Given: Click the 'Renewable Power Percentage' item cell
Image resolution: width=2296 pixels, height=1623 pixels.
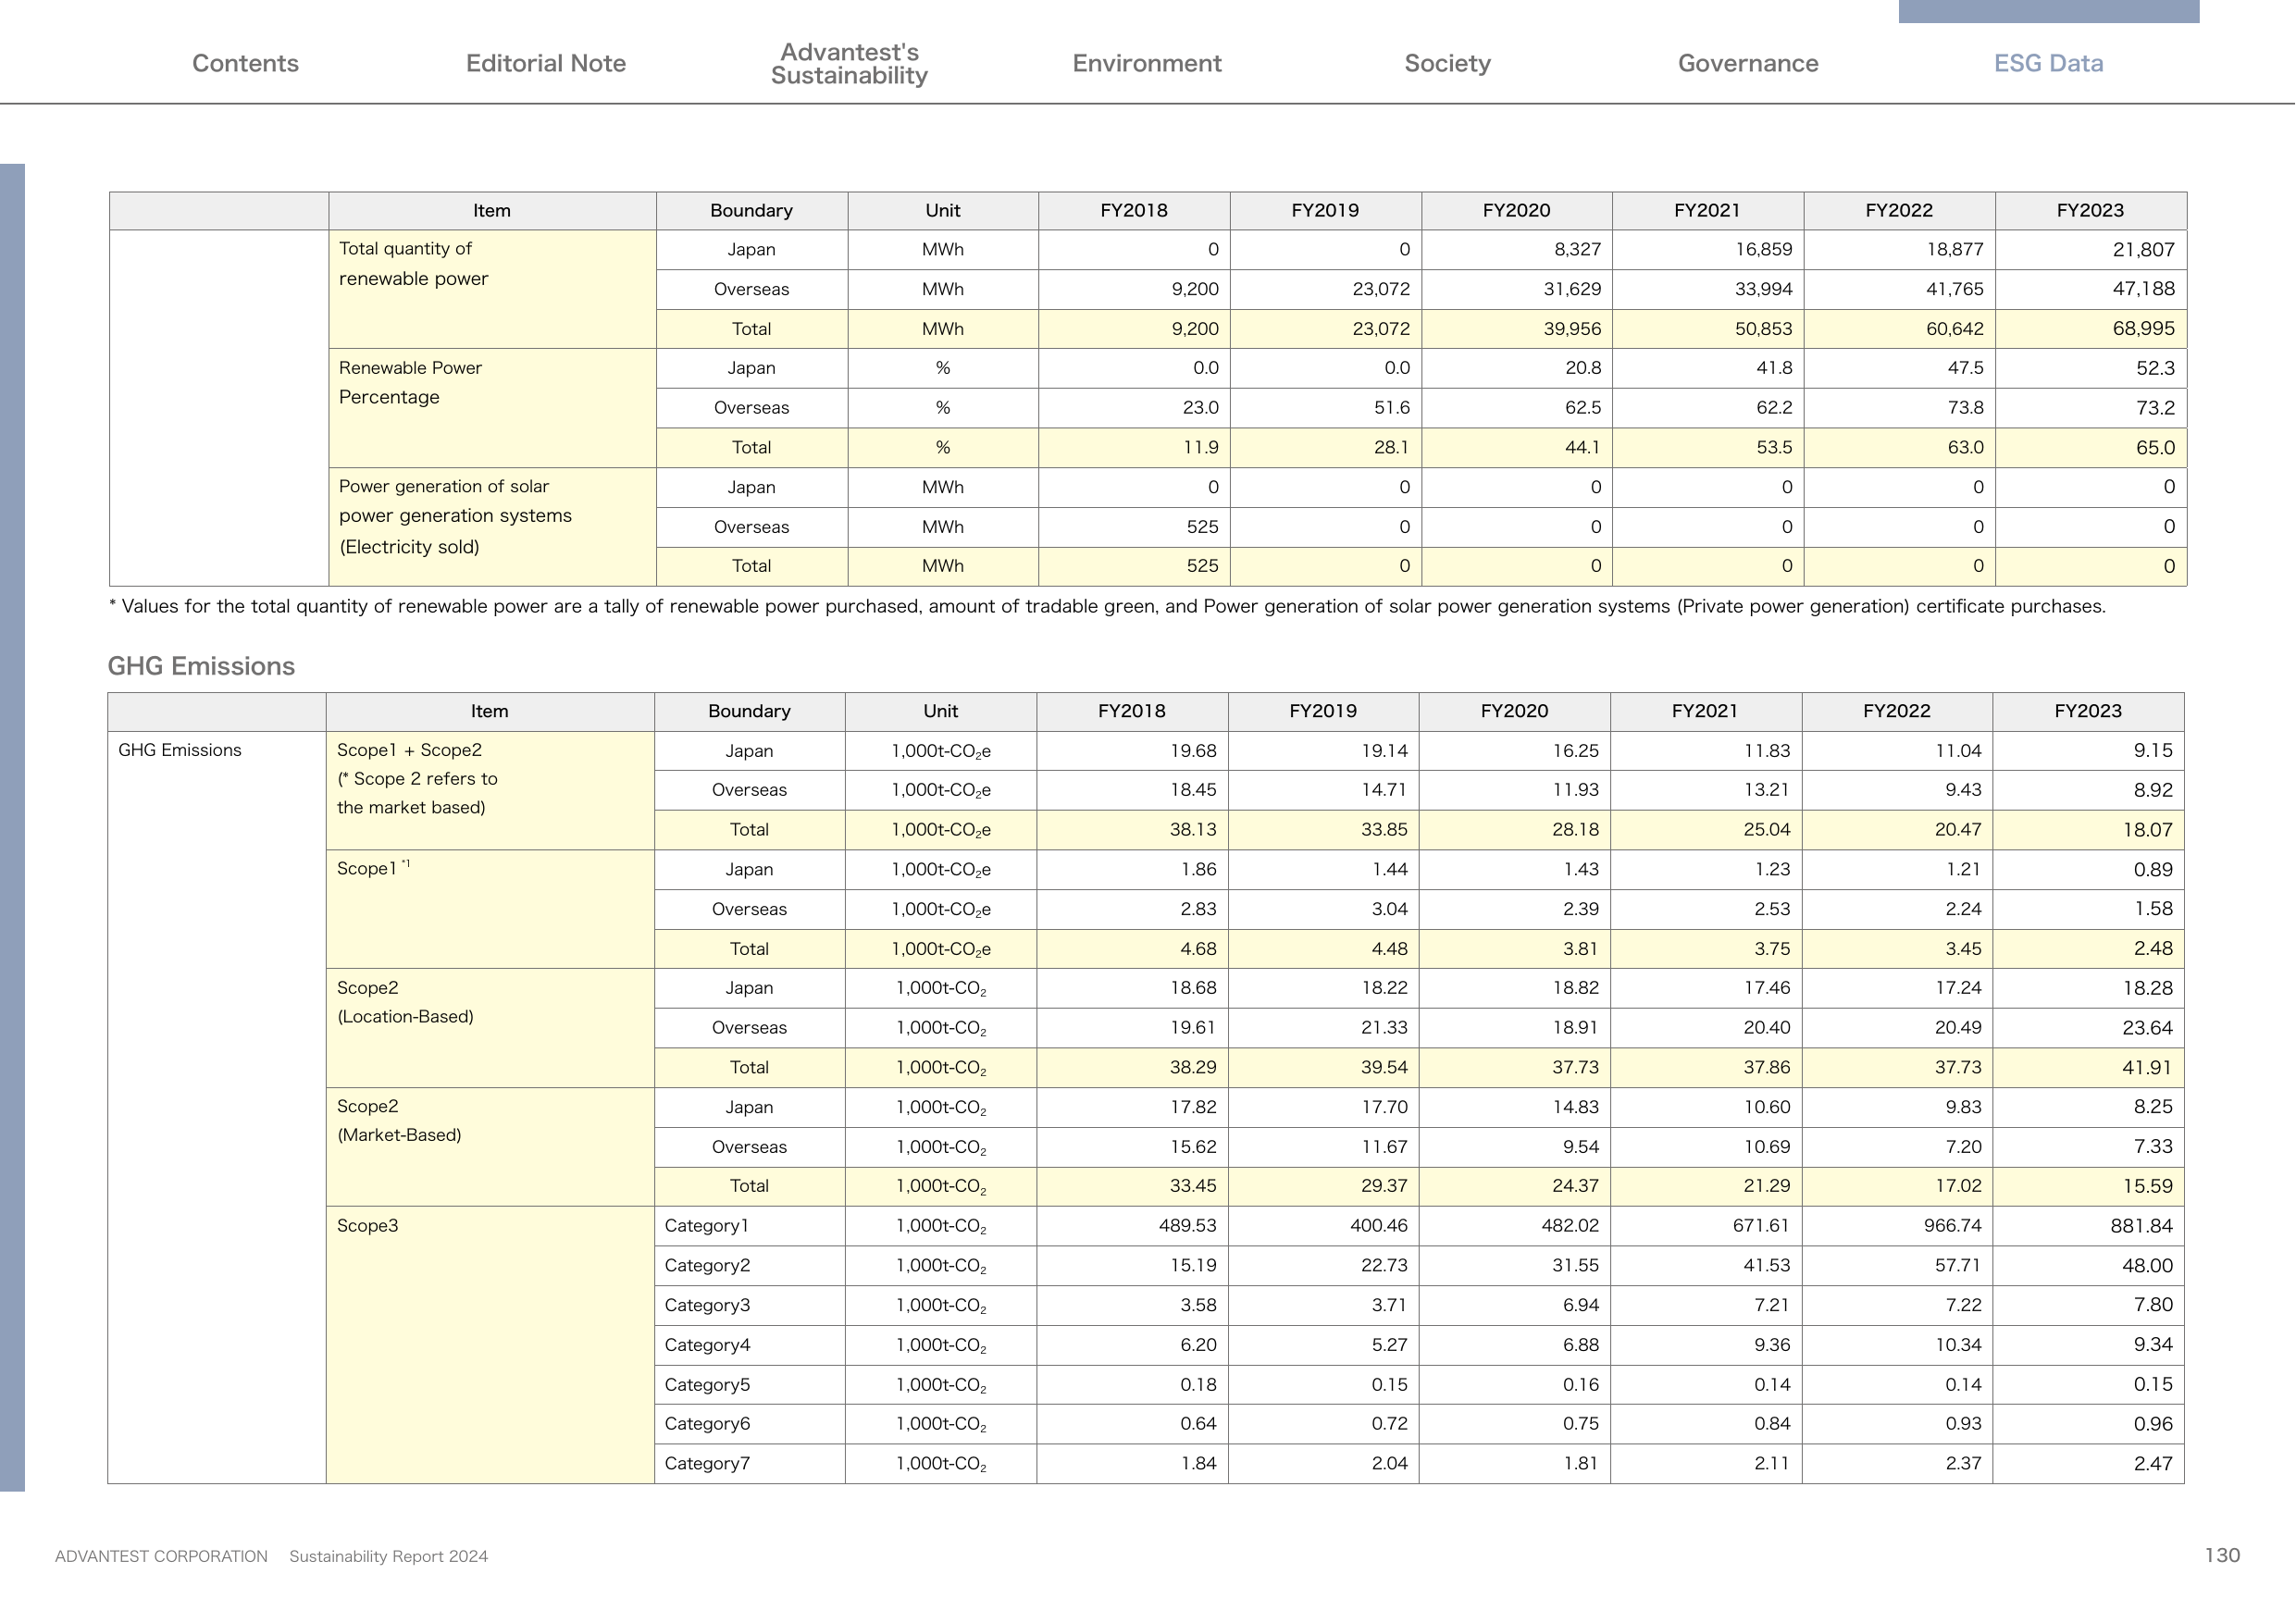Looking at the screenshot, I should coord(492,408).
